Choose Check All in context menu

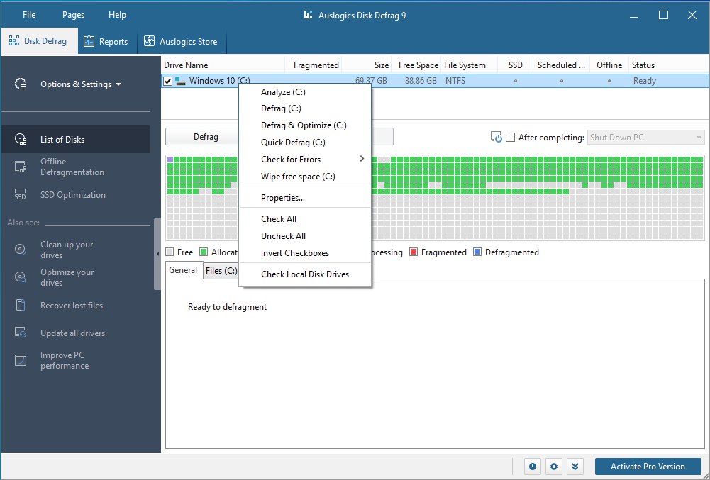(x=305, y=218)
